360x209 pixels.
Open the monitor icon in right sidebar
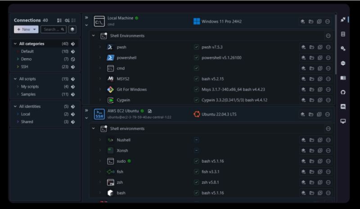point(343,121)
